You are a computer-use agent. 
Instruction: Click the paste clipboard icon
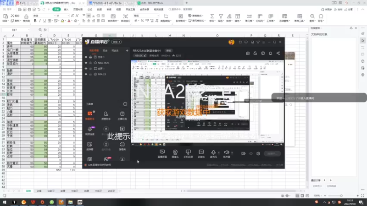click(x=5, y=16)
